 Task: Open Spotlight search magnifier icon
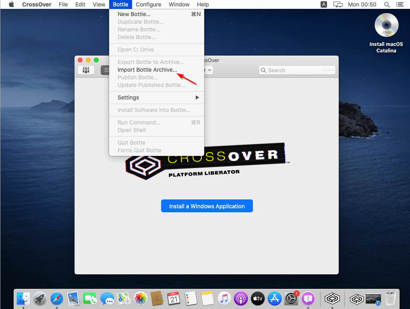(x=387, y=4)
